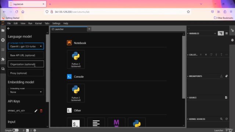Click the notifications bell in status bar
The image size is (235, 132).
click(230, 131)
